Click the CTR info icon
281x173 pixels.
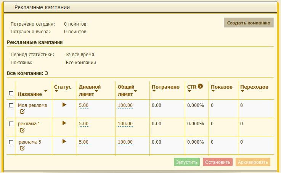200,86
